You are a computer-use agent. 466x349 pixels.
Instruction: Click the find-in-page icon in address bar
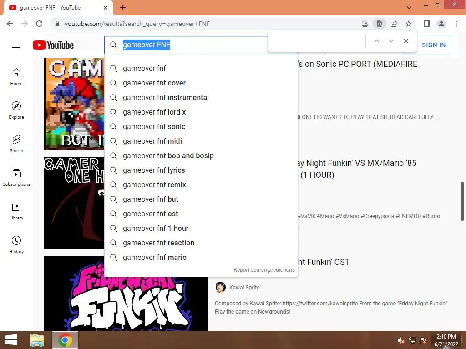380,24
